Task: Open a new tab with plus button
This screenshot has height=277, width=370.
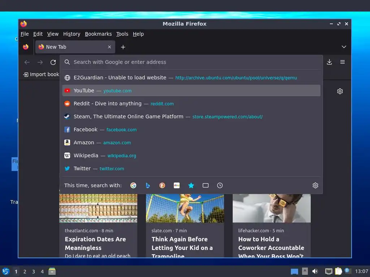Action: pyautogui.click(x=123, y=47)
